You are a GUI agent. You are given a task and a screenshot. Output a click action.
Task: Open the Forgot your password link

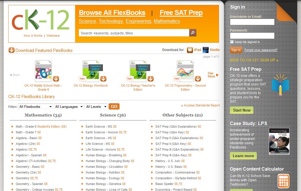[261, 50]
